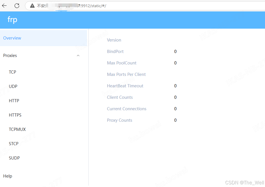Image resolution: width=265 pixels, height=187 pixels.
Task: Select the Proxies menu heading
Action: coord(10,56)
